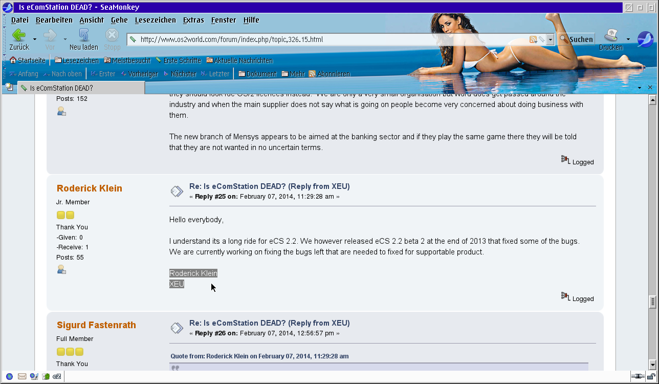The width and height of the screenshot is (659, 384).
Task: Open Lesezeichen folder in bookmarks toolbar
Action: coord(77,60)
